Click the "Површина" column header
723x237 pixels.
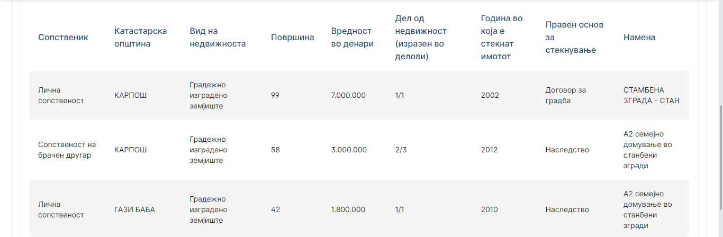pyautogui.click(x=292, y=37)
